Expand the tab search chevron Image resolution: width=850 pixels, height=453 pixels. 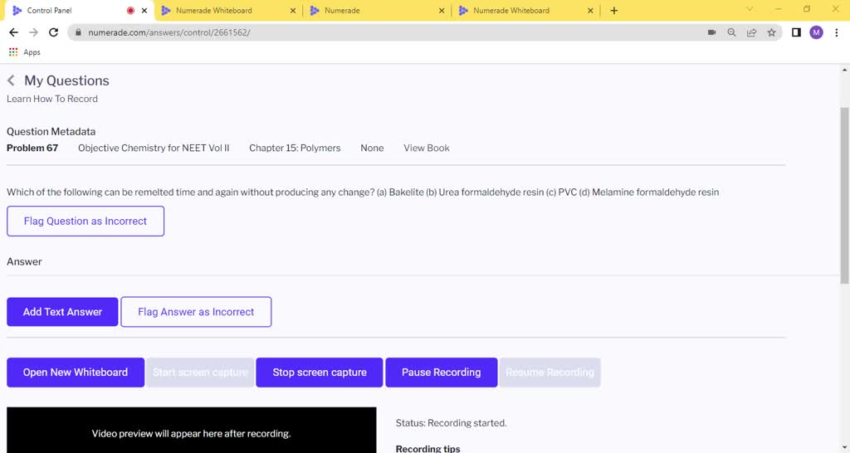pos(750,10)
